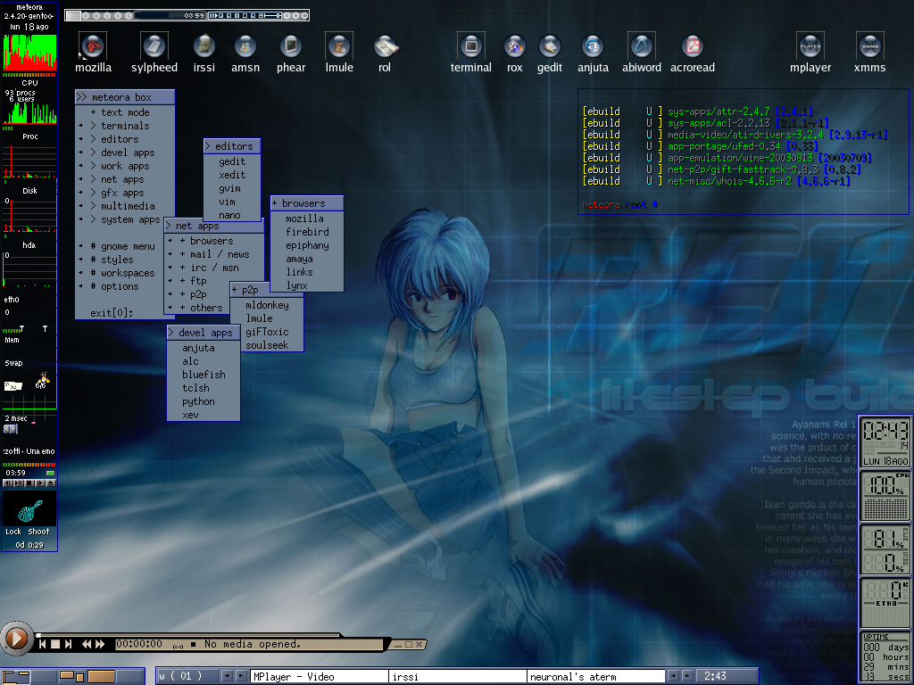The height and width of the screenshot is (685, 914).
Task: Switch to MPlayer - Video in taskbar
Action: [x=320, y=676]
